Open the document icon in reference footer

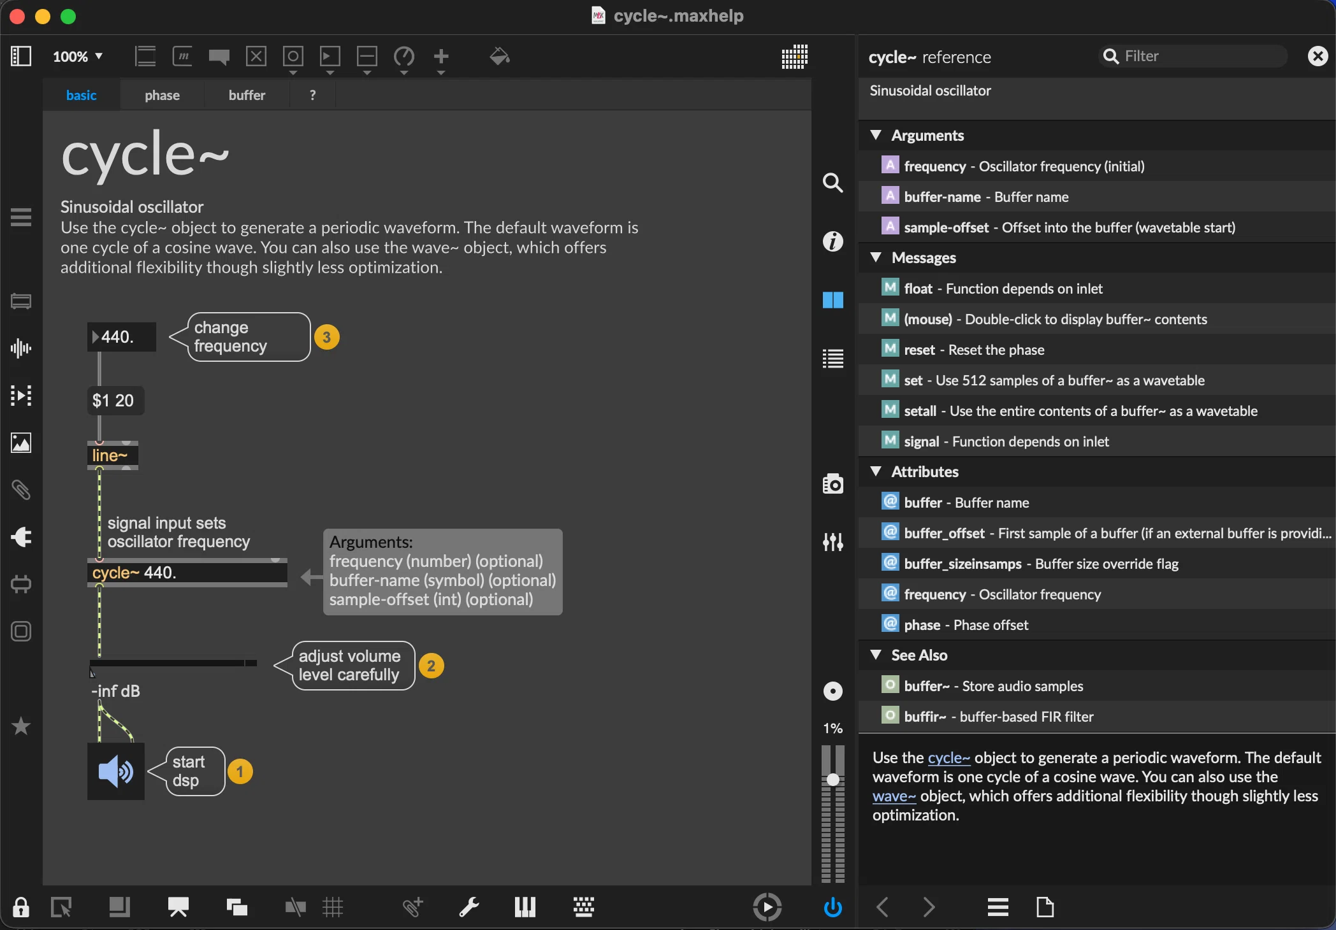1045,906
